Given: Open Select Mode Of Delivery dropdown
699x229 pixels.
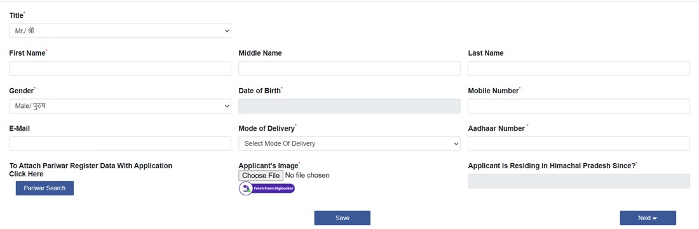Looking at the screenshot, I should tap(349, 143).
